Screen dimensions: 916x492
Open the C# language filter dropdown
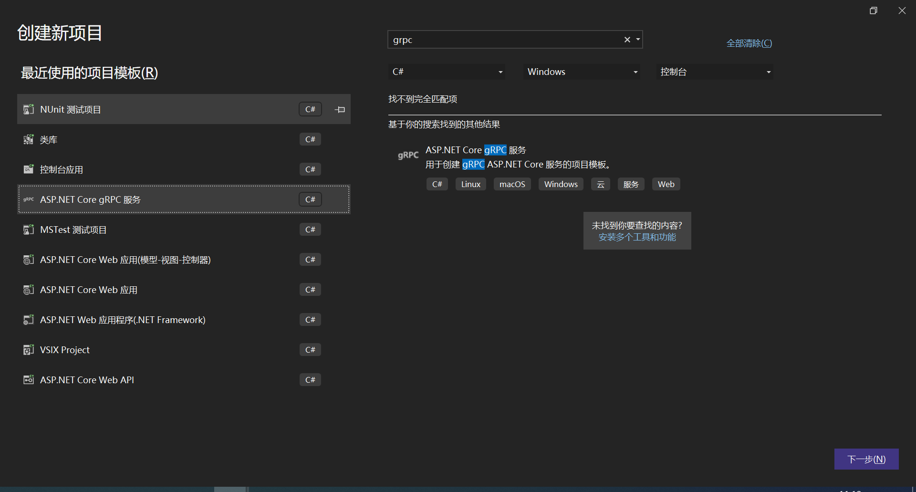[x=447, y=72]
